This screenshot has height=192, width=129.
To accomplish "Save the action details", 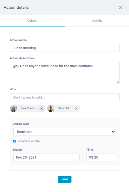I will (64, 179).
